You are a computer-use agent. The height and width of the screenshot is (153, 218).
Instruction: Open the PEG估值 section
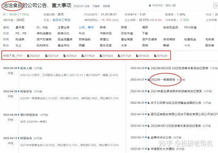(190, 28)
